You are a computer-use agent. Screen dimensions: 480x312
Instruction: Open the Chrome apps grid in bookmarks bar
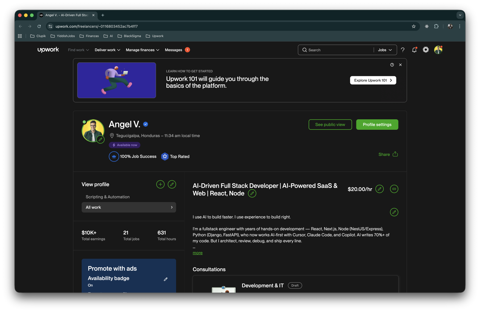tap(20, 36)
